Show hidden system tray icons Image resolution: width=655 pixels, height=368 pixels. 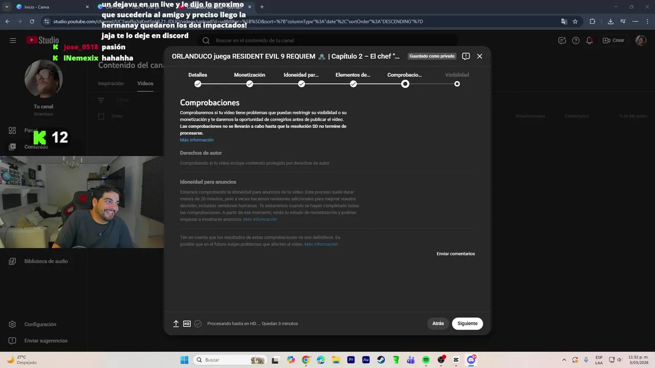tap(564, 360)
